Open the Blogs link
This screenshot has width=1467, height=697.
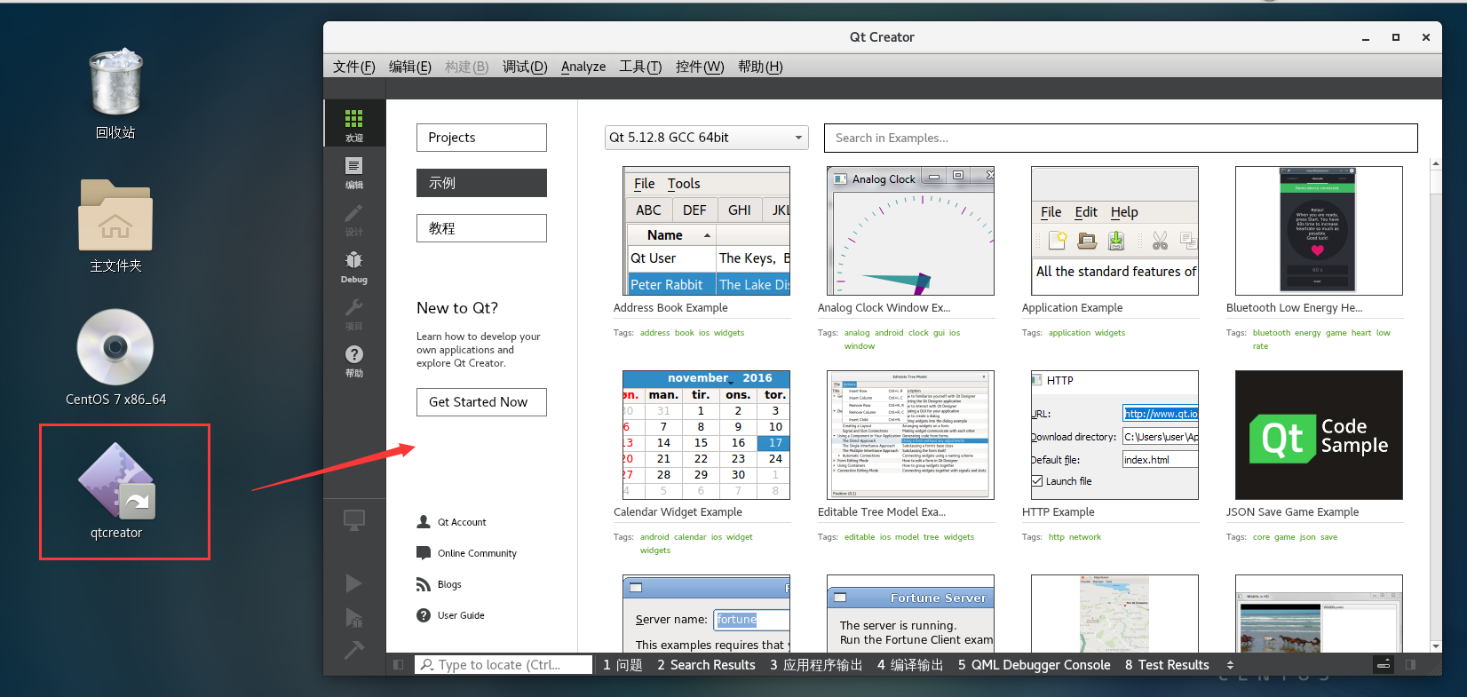(448, 584)
